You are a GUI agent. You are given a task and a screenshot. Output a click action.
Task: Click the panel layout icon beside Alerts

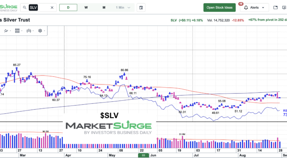click(275, 7)
